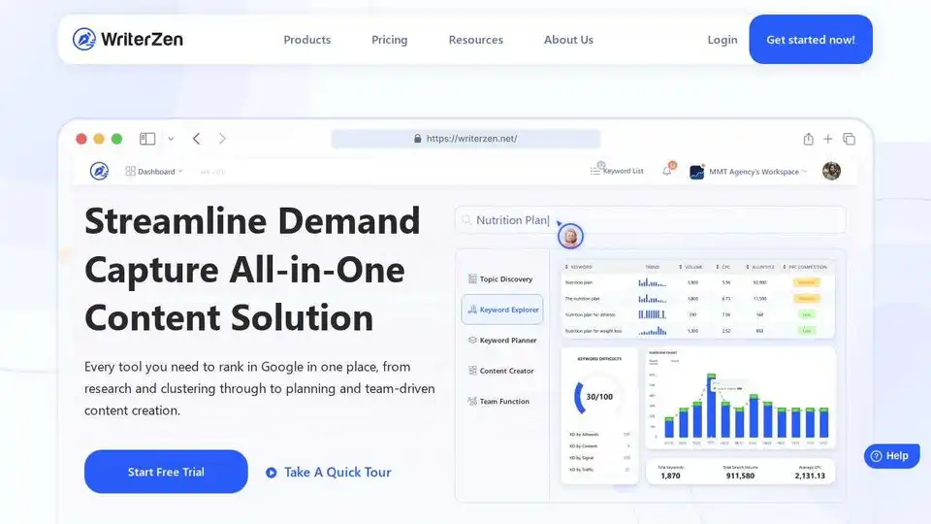Open the Products menu
This screenshot has height=524, width=931.
click(x=306, y=40)
